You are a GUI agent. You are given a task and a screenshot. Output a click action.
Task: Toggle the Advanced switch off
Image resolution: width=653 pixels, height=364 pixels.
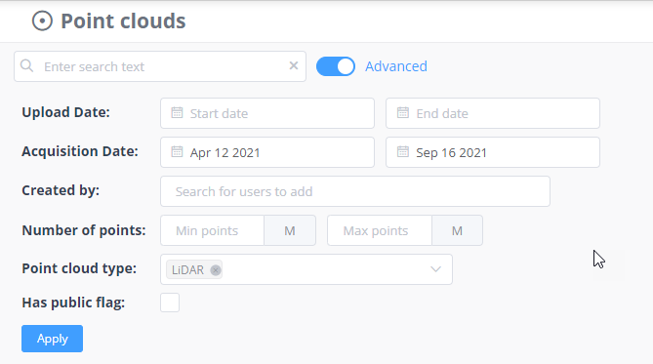coord(336,66)
